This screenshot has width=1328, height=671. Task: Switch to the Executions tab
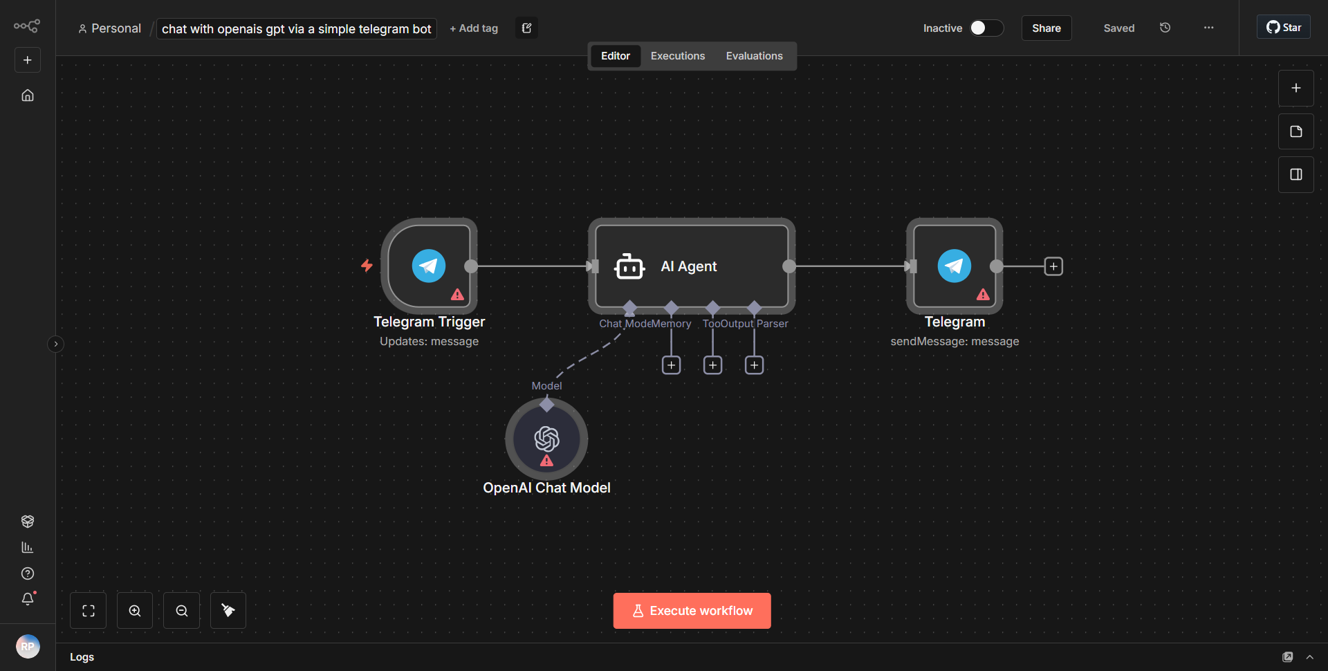677,55
